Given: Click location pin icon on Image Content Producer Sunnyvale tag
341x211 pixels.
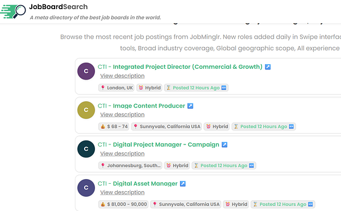Looking at the screenshot, I should 135,126.
